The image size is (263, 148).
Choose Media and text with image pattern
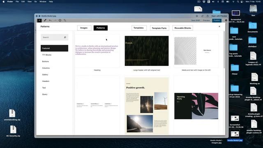(x=196, y=51)
